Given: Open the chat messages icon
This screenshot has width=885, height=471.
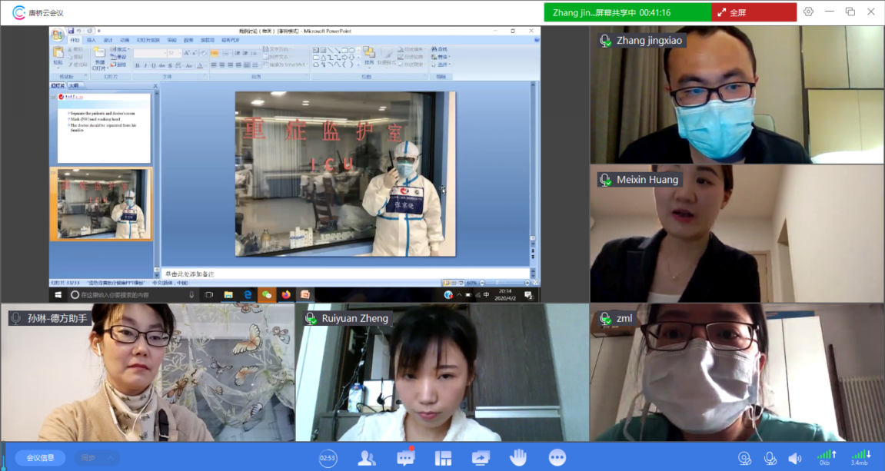Looking at the screenshot, I should pyautogui.click(x=405, y=458).
